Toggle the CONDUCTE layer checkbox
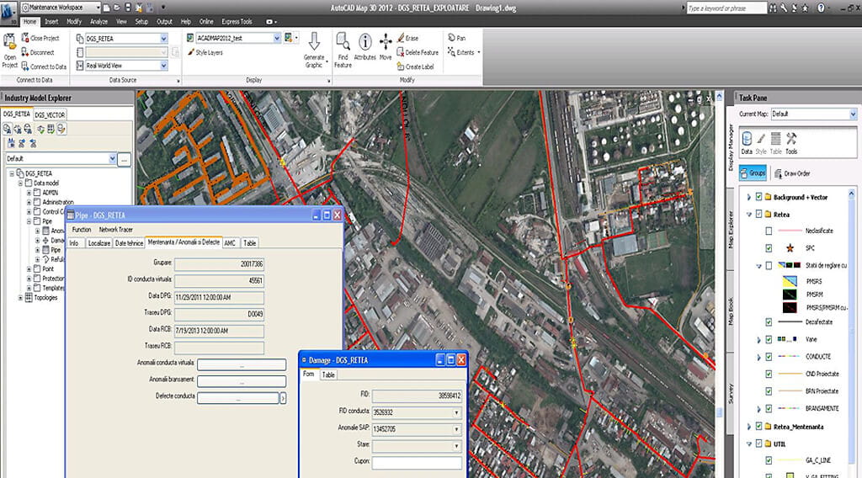The height and width of the screenshot is (478, 862). [769, 357]
